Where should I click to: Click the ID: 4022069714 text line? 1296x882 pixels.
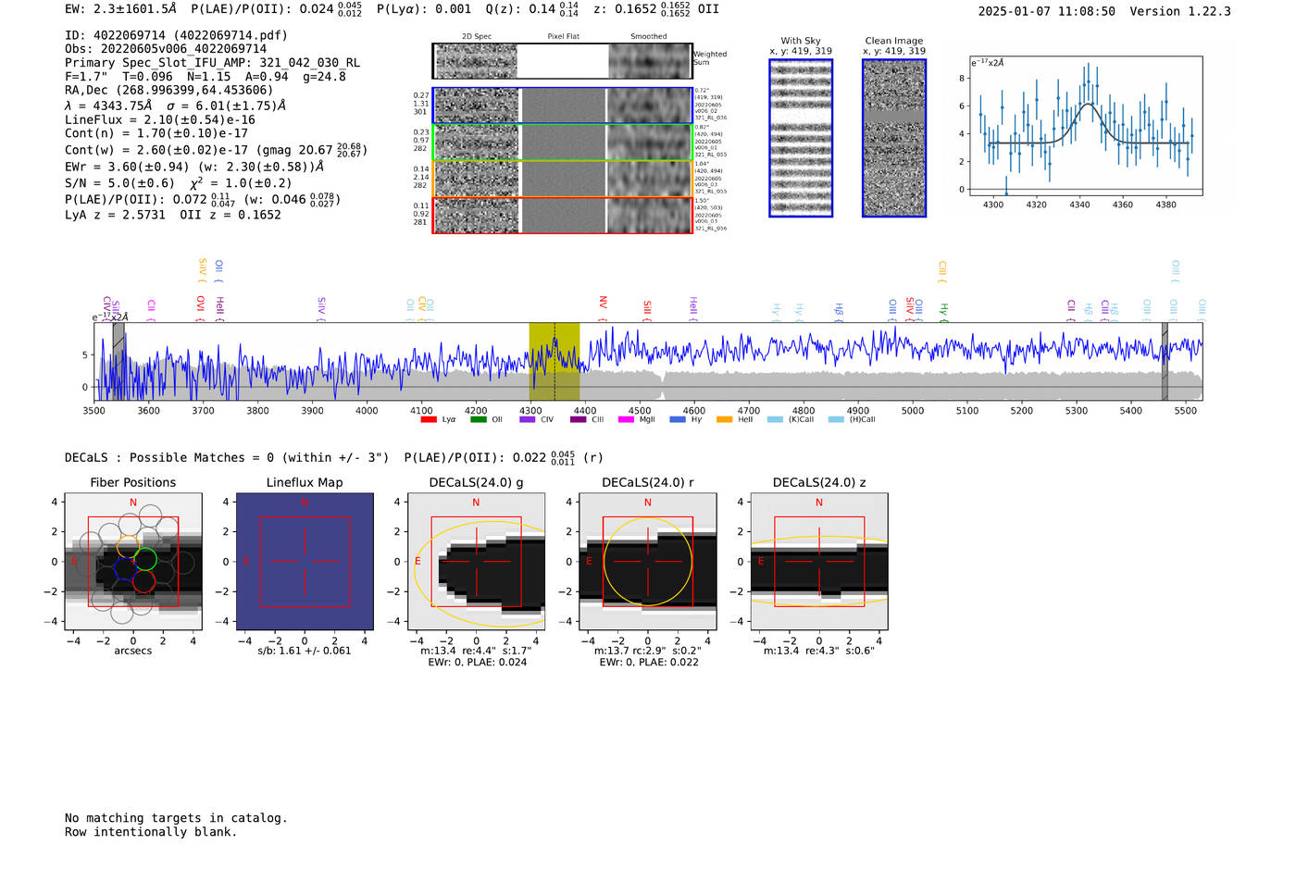[x=176, y=35]
